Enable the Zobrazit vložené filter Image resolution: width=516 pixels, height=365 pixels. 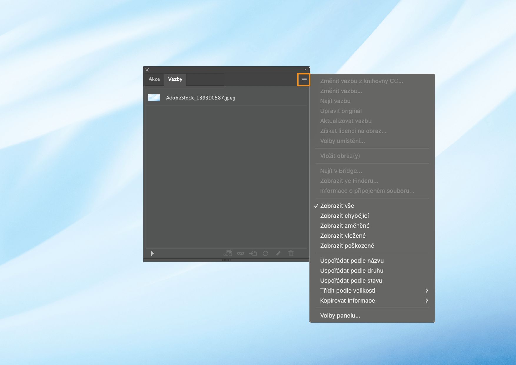[343, 235]
